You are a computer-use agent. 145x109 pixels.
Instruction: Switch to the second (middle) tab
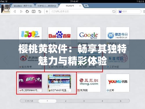click(47, 6)
